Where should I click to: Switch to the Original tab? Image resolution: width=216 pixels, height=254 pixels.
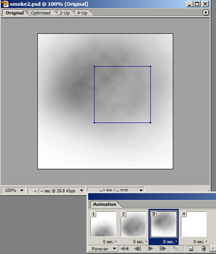(15, 13)
